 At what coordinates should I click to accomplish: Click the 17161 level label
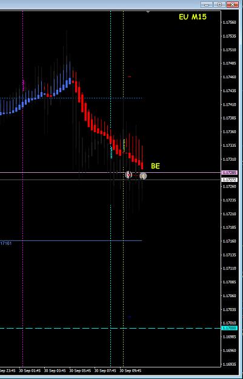6,243
